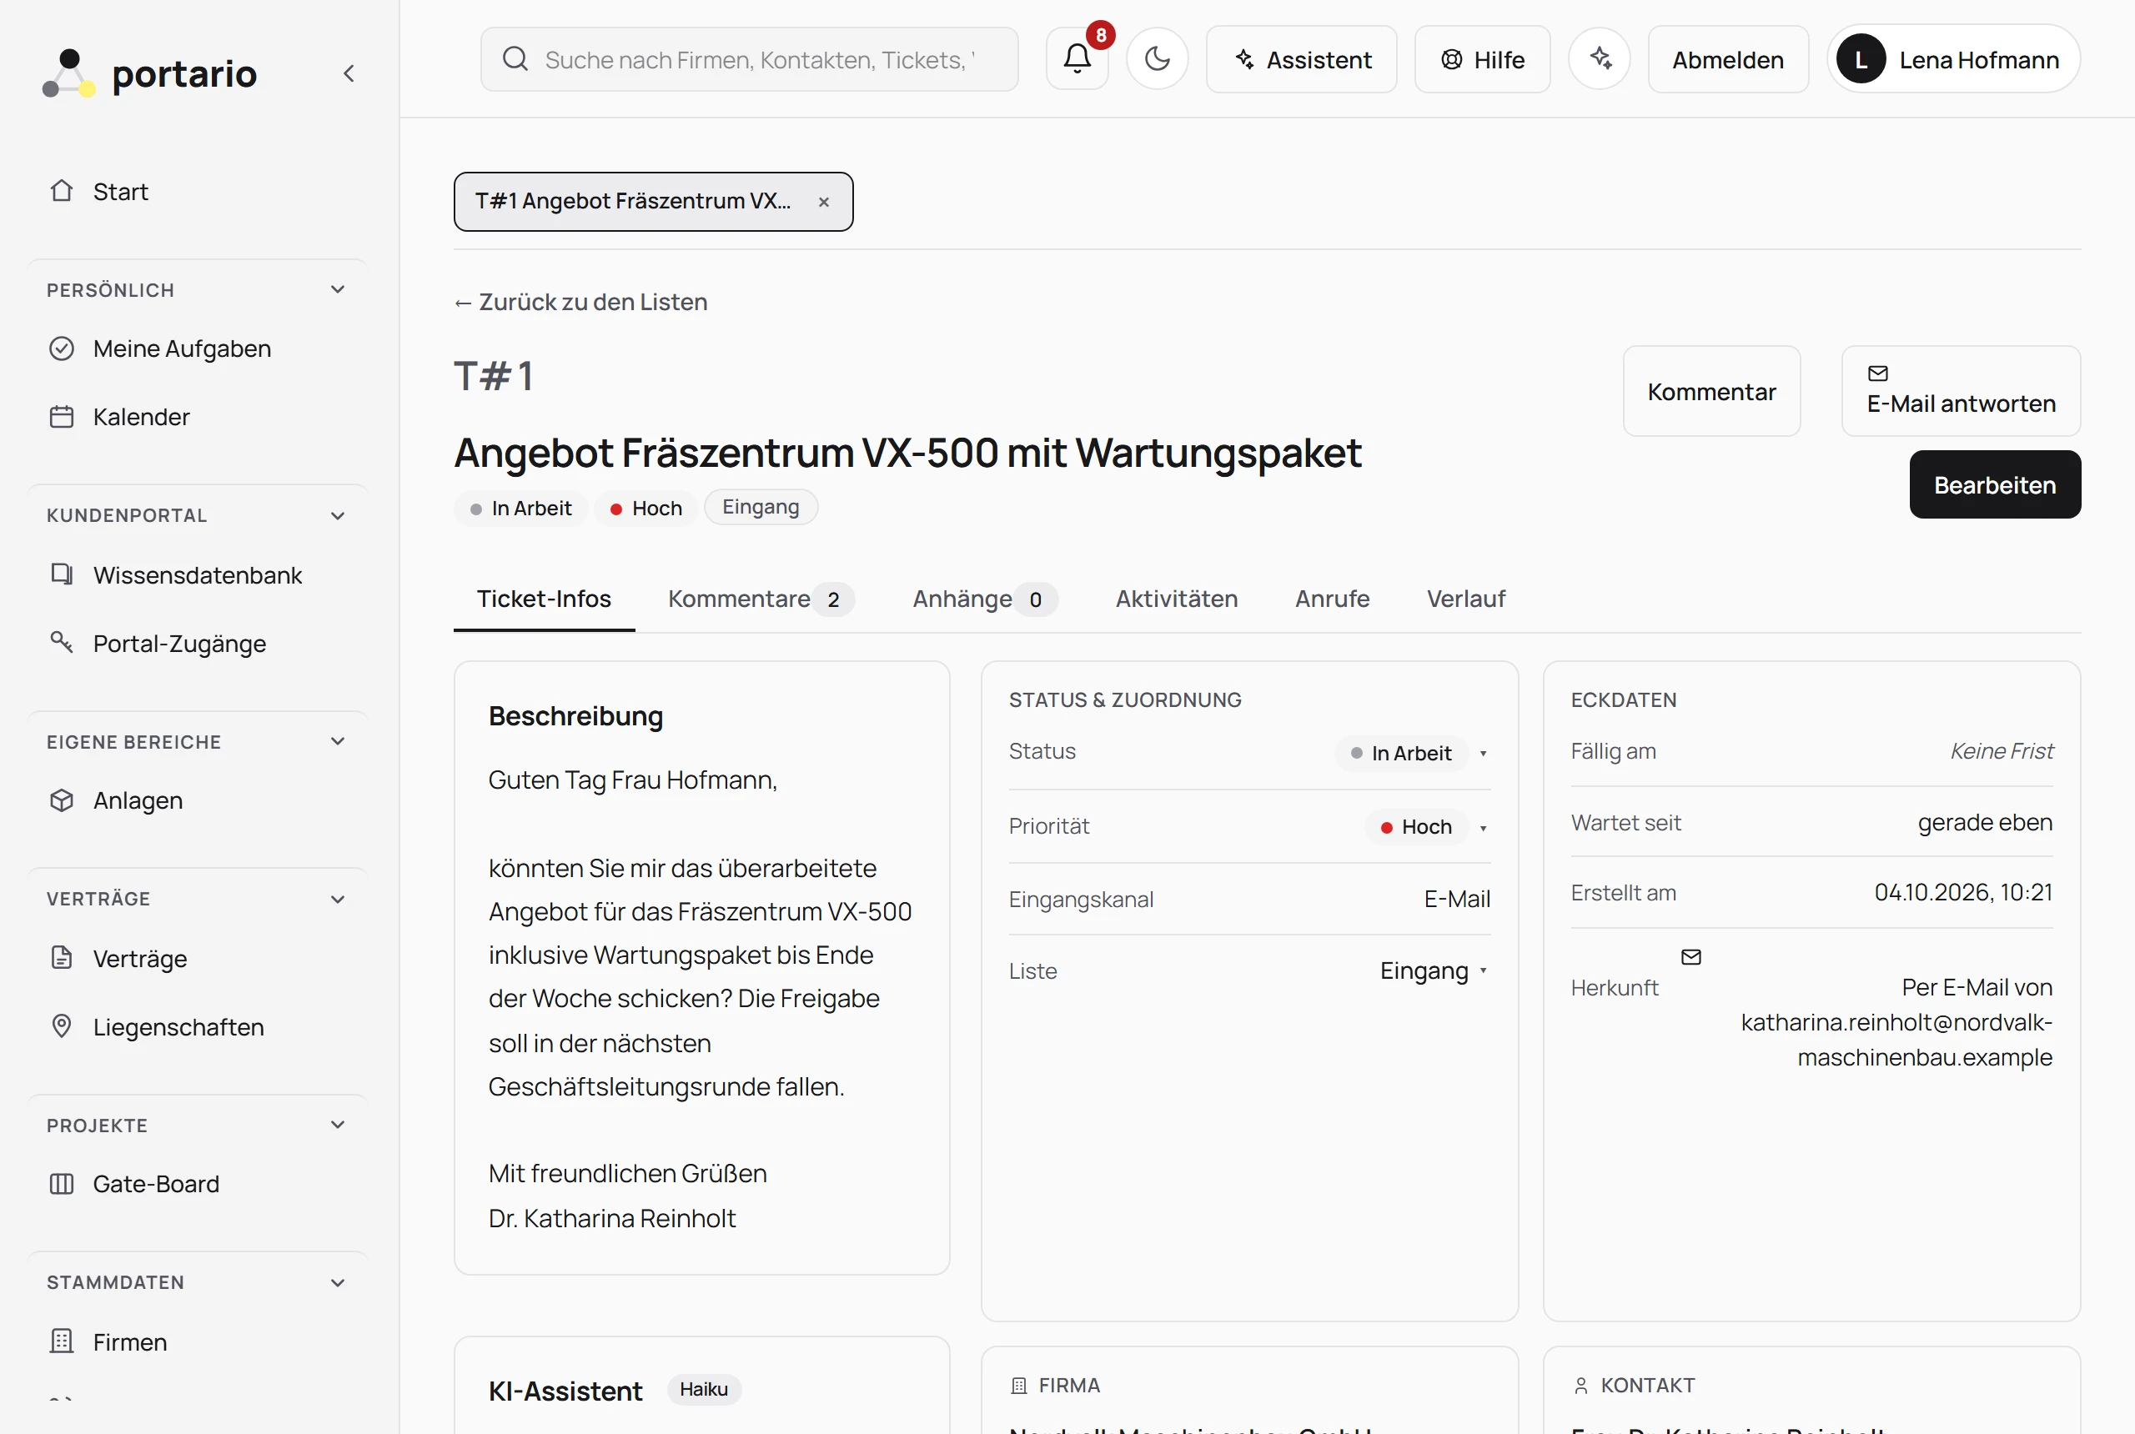Select the Ticket-Infos tab
Viewport: 2135px width, 1434px height.
545,599
